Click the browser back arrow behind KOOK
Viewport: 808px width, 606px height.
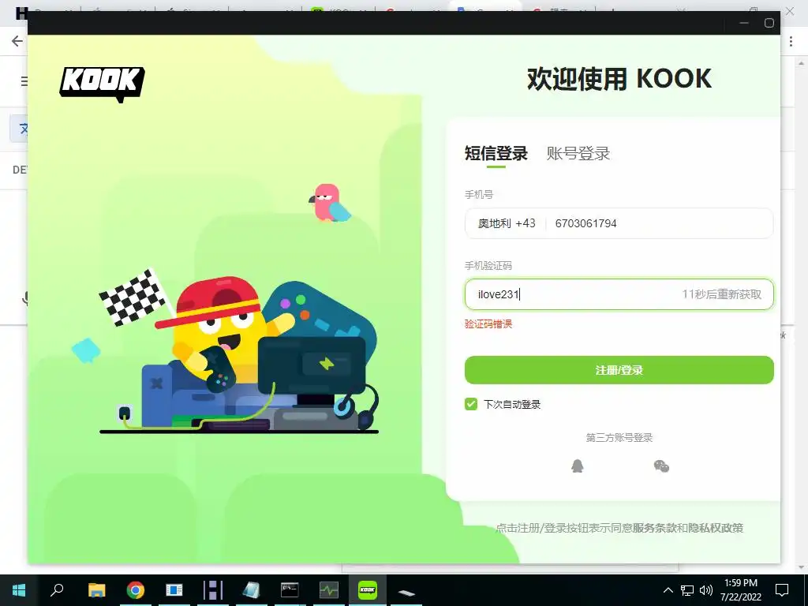tap(17, 41)
